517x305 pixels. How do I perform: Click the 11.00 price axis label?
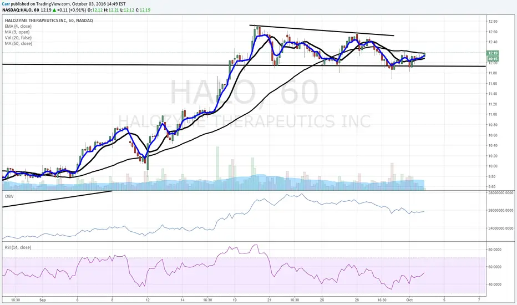[x=493, y=114]
